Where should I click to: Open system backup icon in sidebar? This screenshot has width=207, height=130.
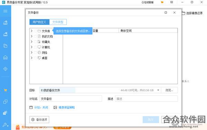6,34
